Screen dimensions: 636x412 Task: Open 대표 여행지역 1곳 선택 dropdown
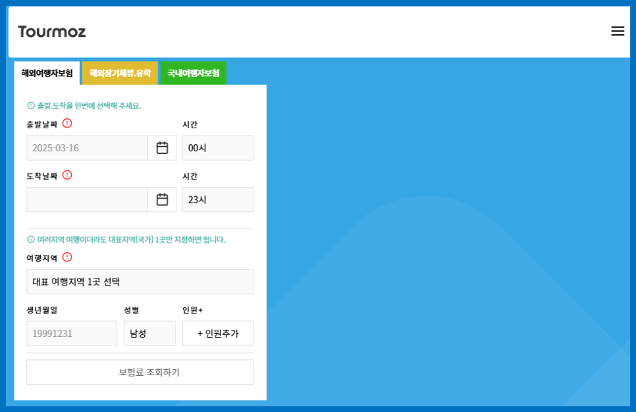140,282
